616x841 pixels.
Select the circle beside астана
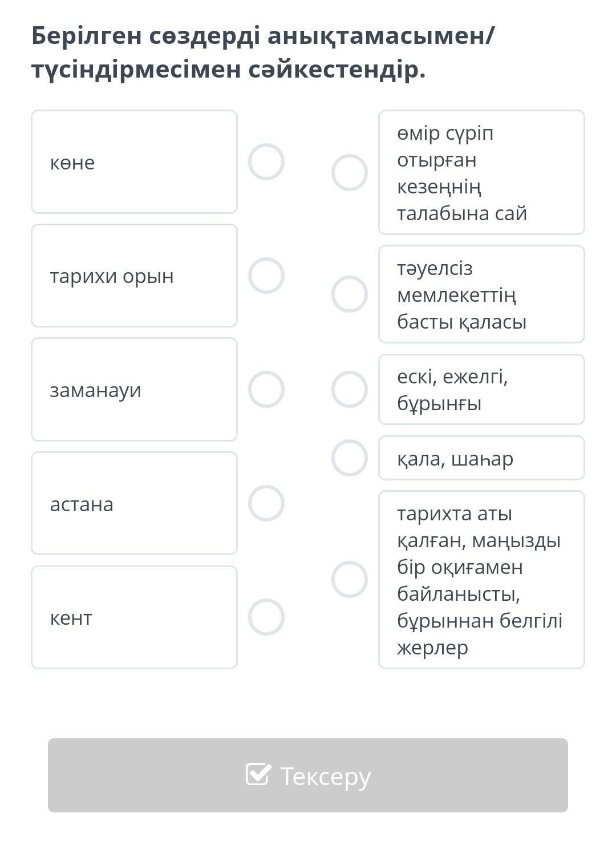point(266,503)
